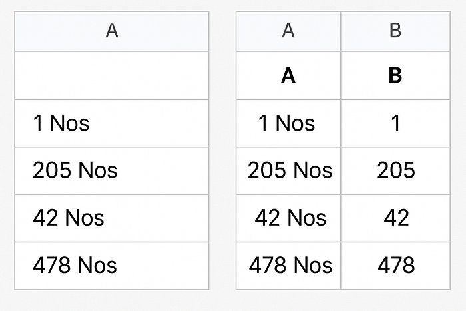Select "478 Nos" cell in right table
The width and height of the screenshot is (466, 311).
288,266
